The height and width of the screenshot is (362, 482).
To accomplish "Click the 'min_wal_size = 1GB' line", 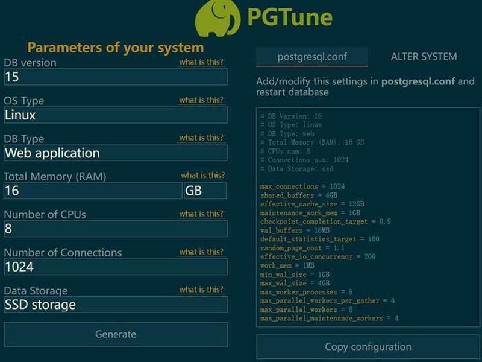I will [295, 275].
